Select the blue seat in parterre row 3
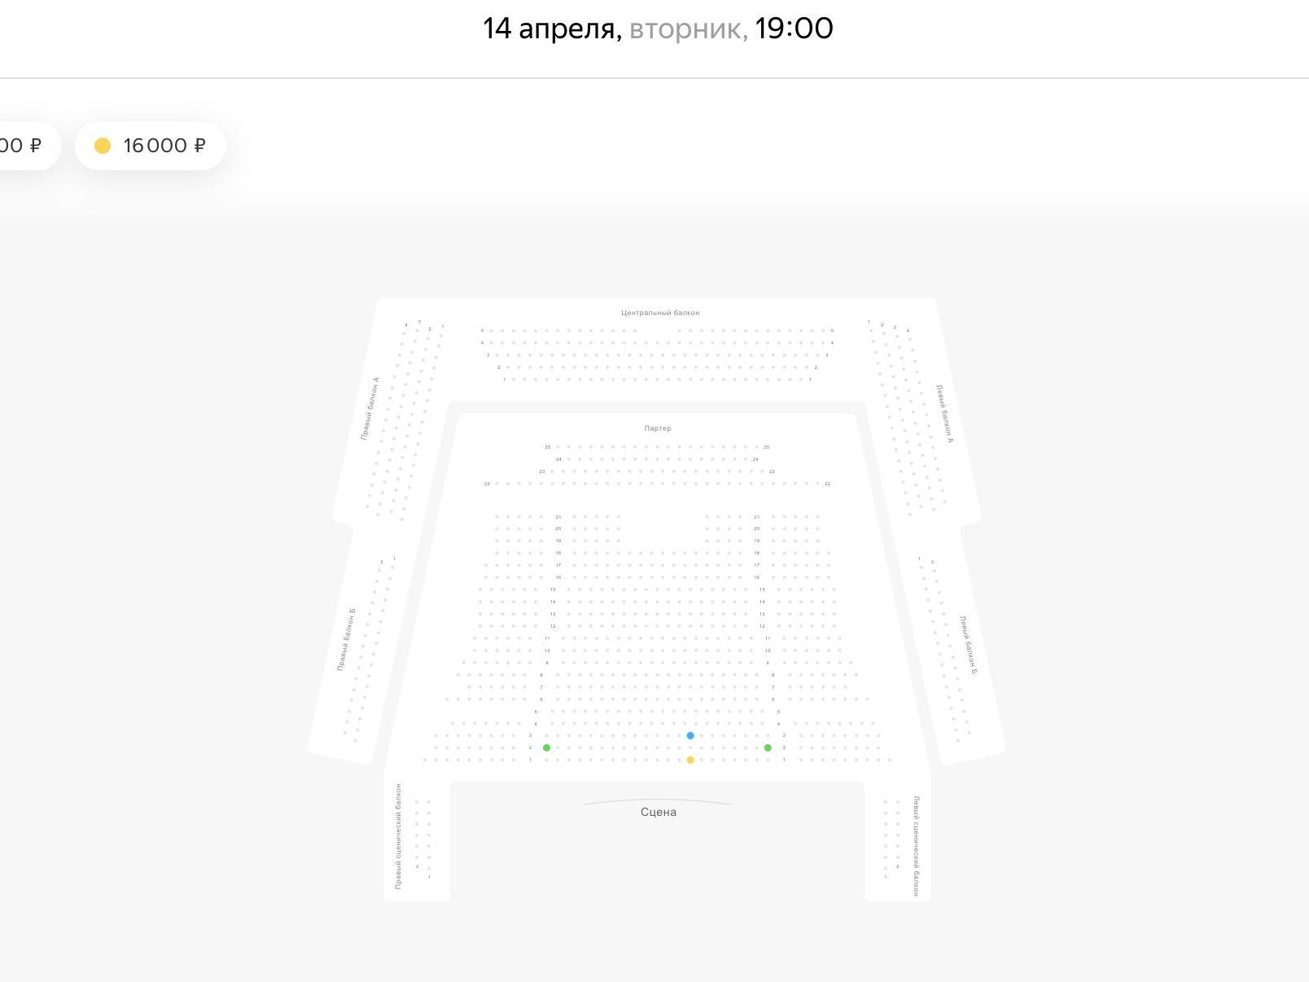Screen dimensions: 1309x982 point(690,735)
